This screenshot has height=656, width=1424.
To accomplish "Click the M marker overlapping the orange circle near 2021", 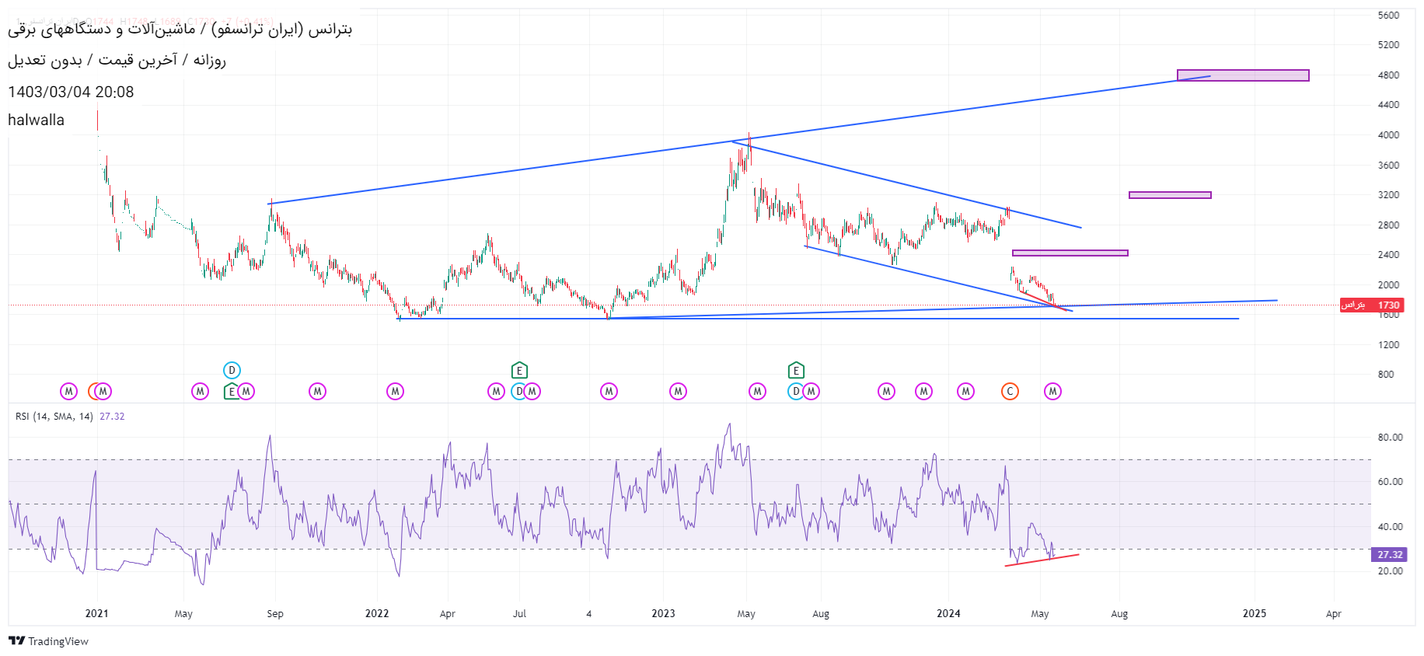I will click(x=103, y=391).
